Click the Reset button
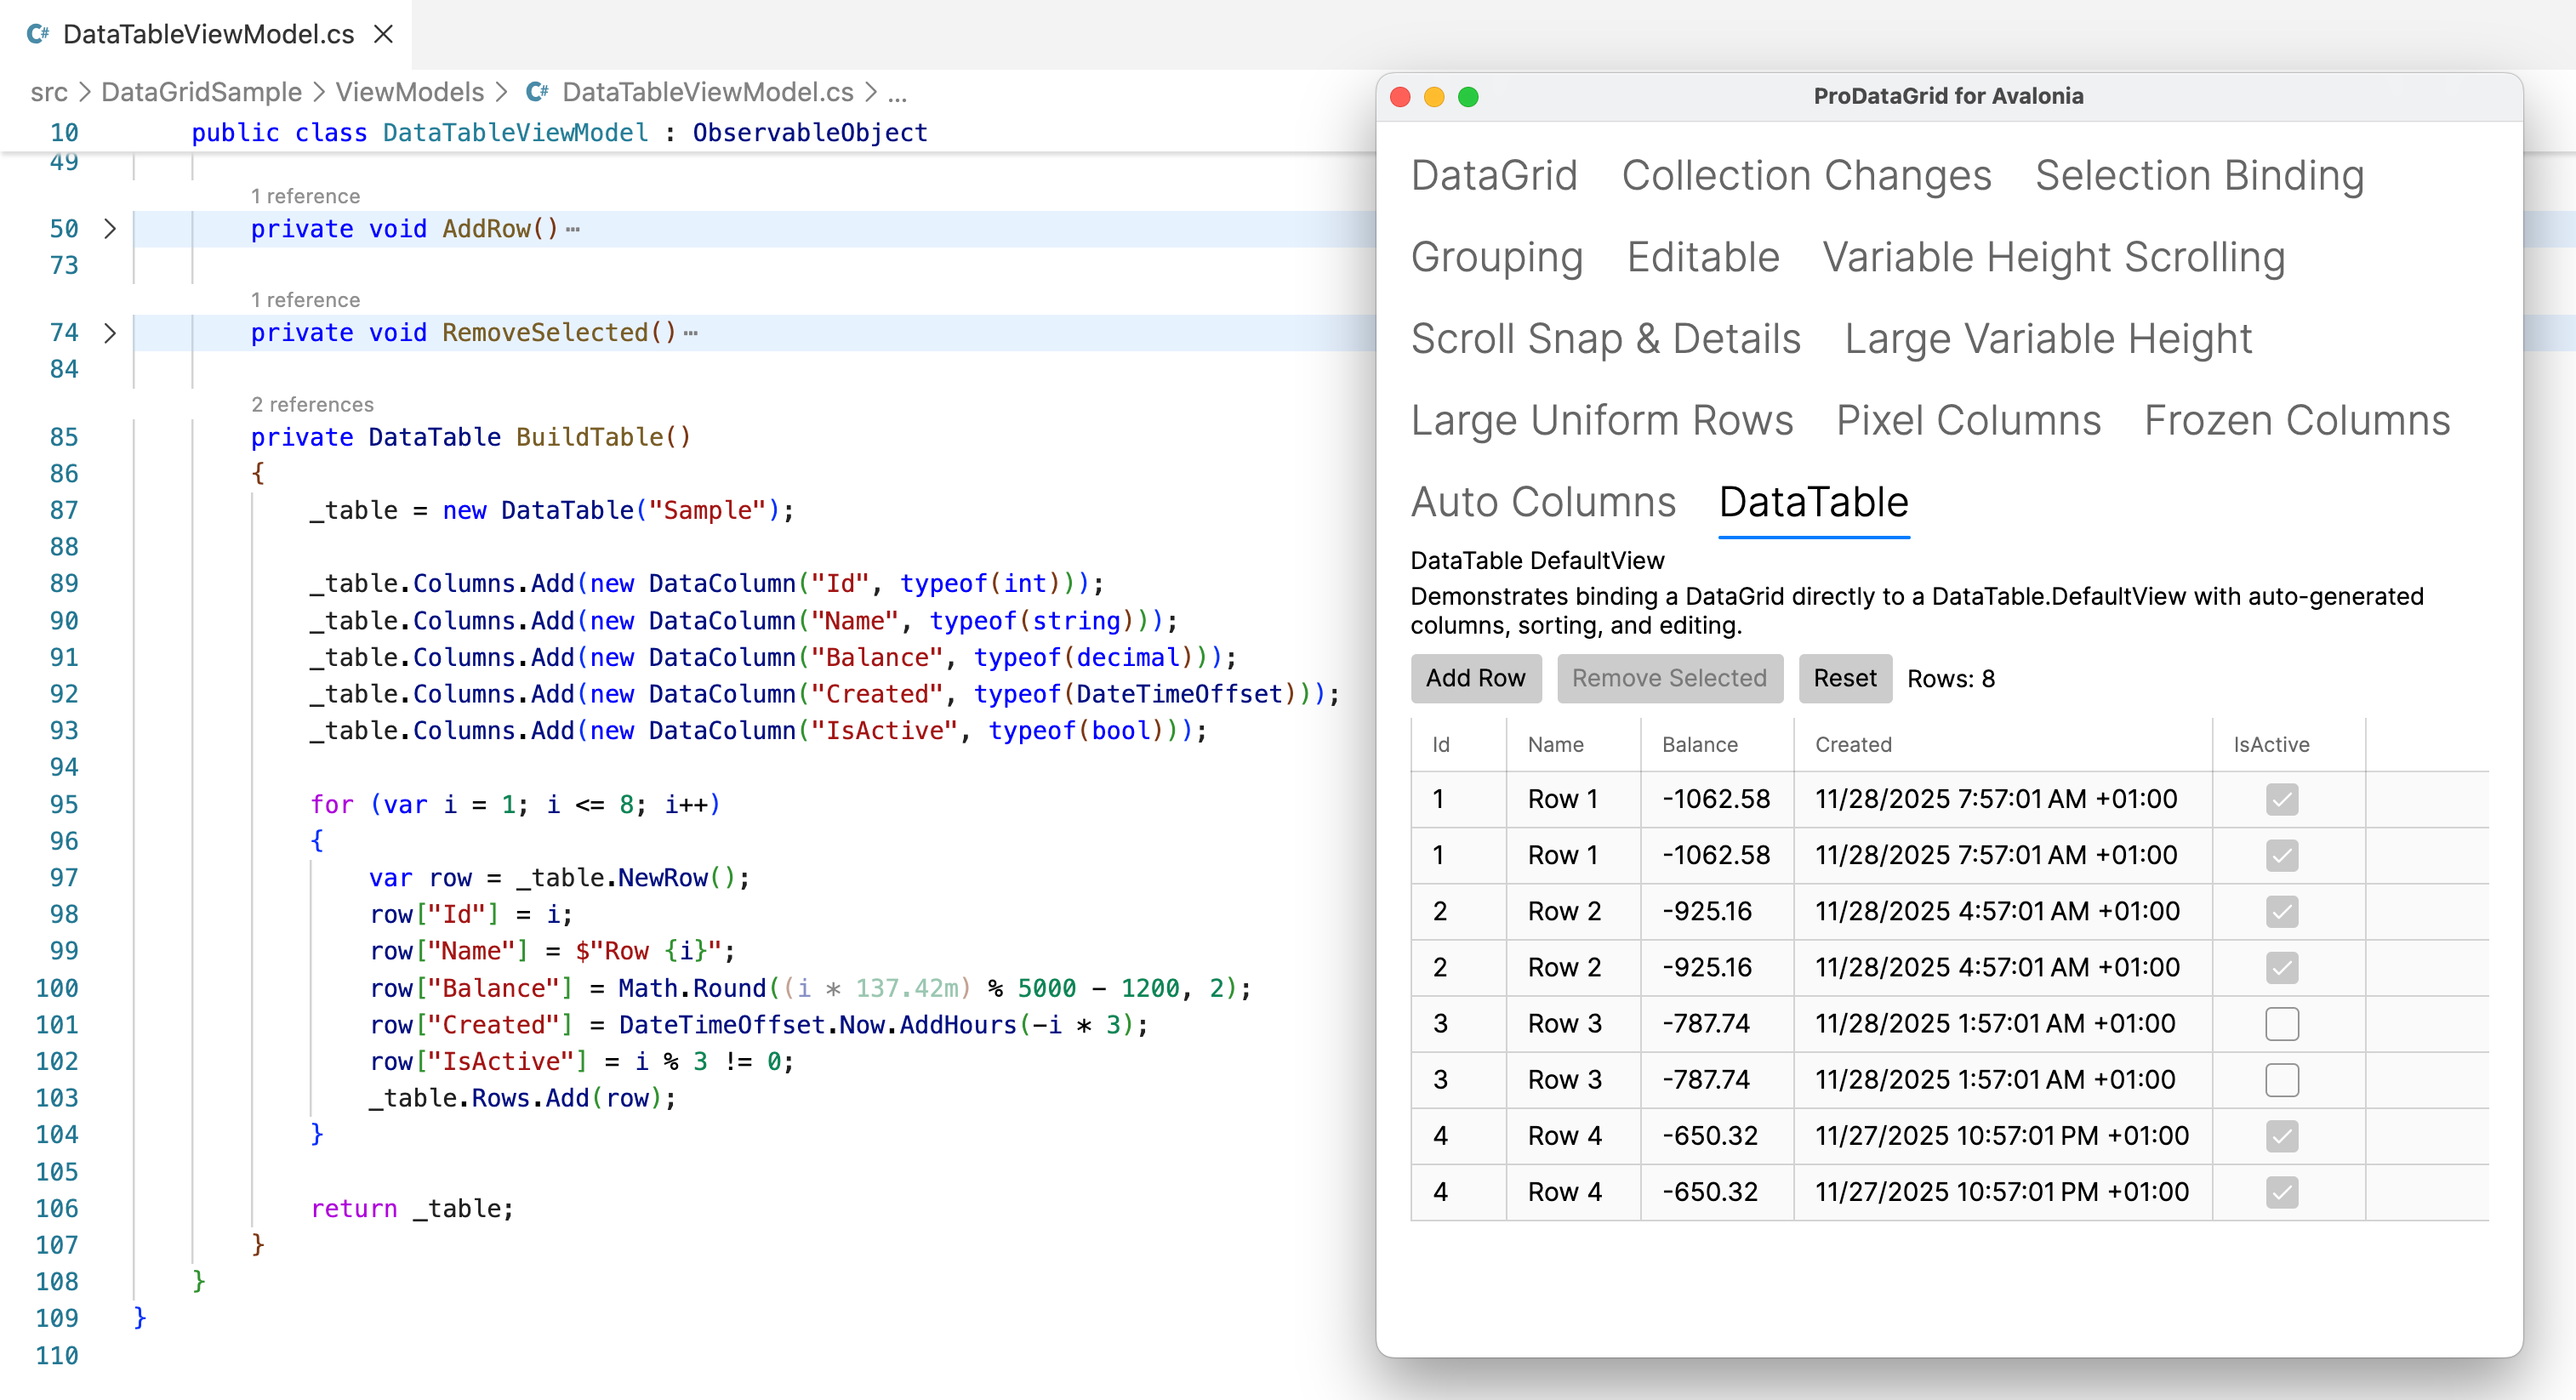 1844,678
